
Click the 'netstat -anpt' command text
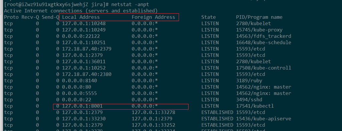click(x=130, y=4)
